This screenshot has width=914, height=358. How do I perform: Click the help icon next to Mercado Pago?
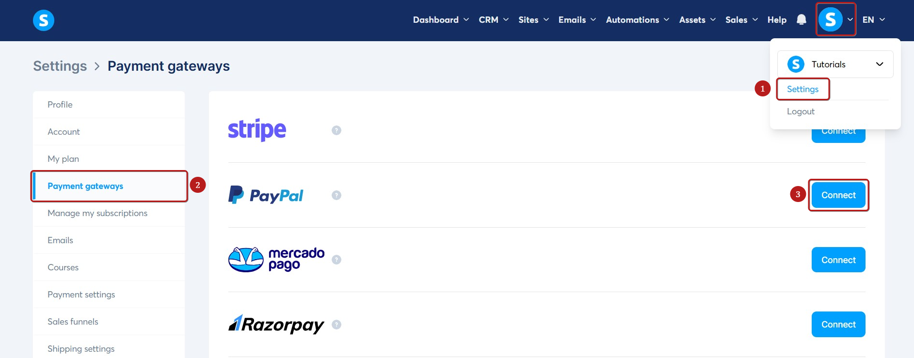pos(337,260)
